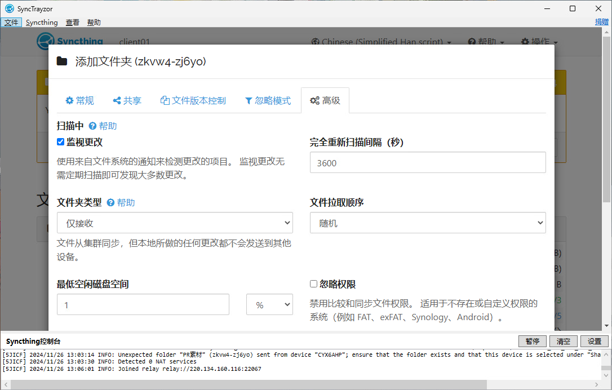The width and height of the screenshot is (612, 390).
Task: Switch to the 常规 tab
Action: [x=79, y=100]
